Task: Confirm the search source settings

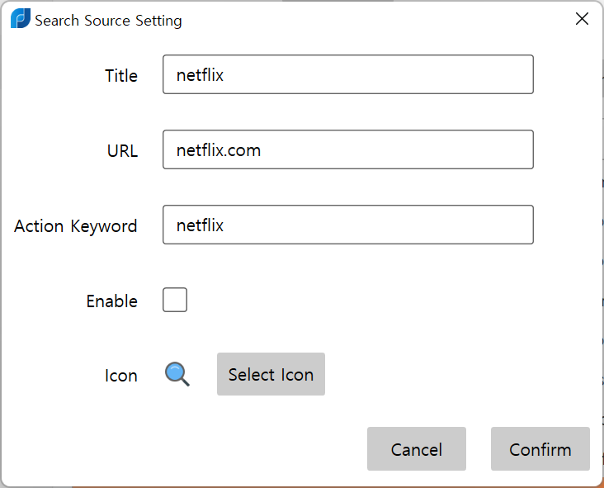Action: pos(540,448)
